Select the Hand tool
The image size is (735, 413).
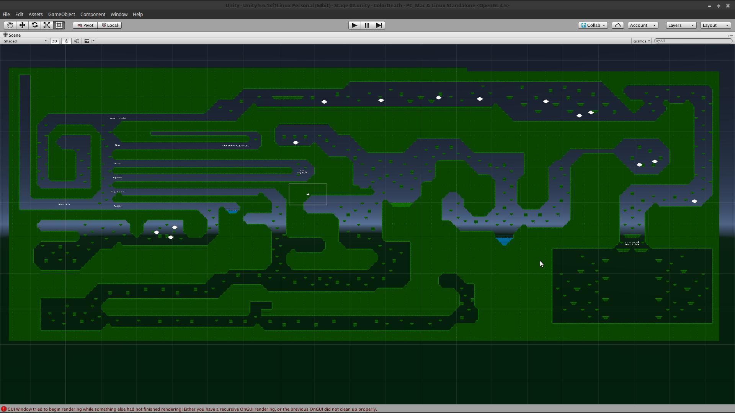coord(10,25)
